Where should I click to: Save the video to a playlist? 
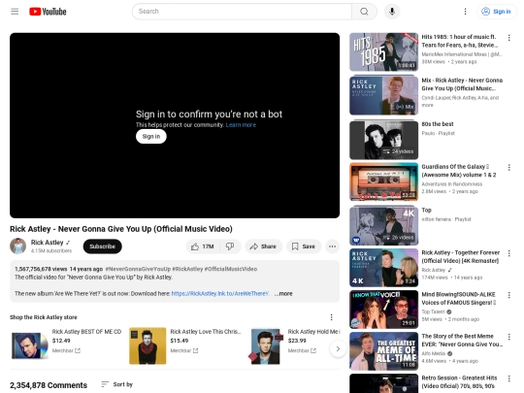[304, 246]
